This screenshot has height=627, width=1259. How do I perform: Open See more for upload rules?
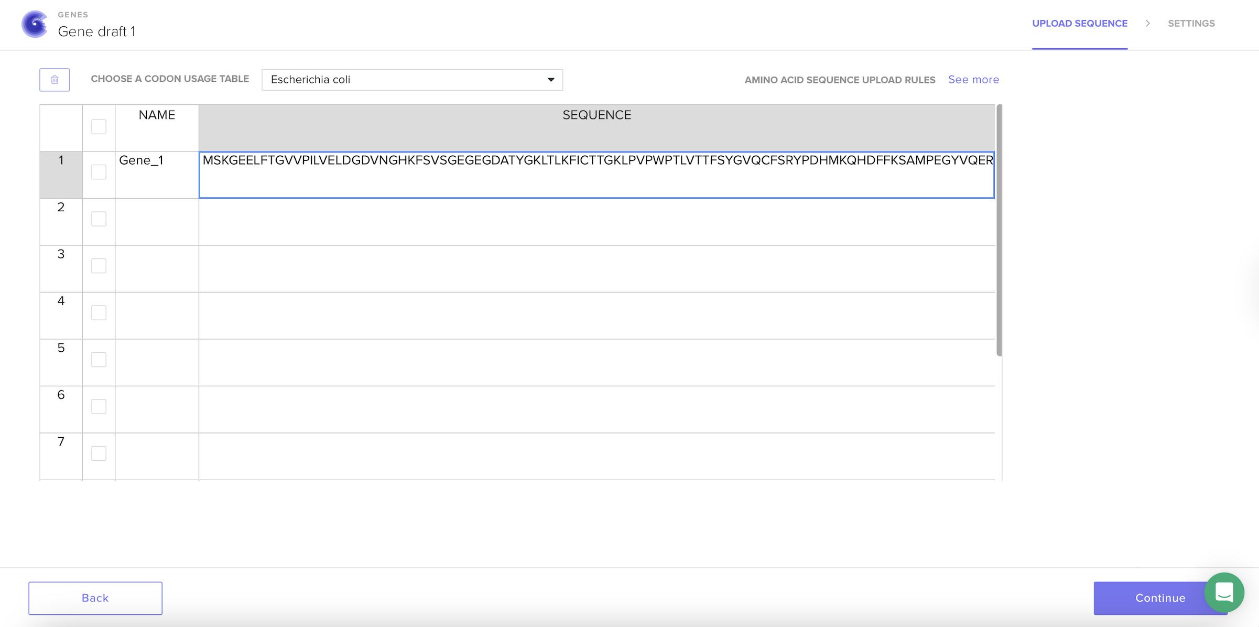point(973,79)
